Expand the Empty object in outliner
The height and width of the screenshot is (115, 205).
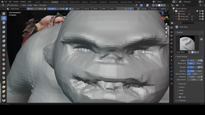tap(176, 14)
